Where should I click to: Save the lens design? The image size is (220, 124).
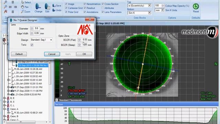[x=57, y=6]
